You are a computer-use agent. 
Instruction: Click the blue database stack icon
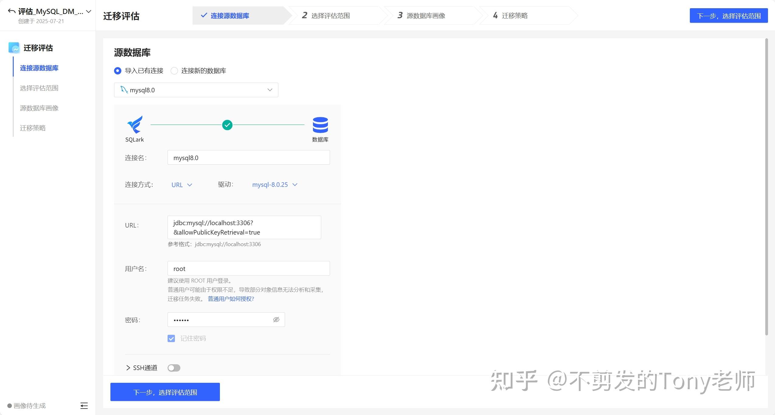click(320, 125)
